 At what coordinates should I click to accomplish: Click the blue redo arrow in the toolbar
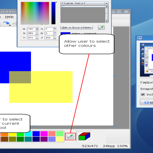click(x=7, y=23)
